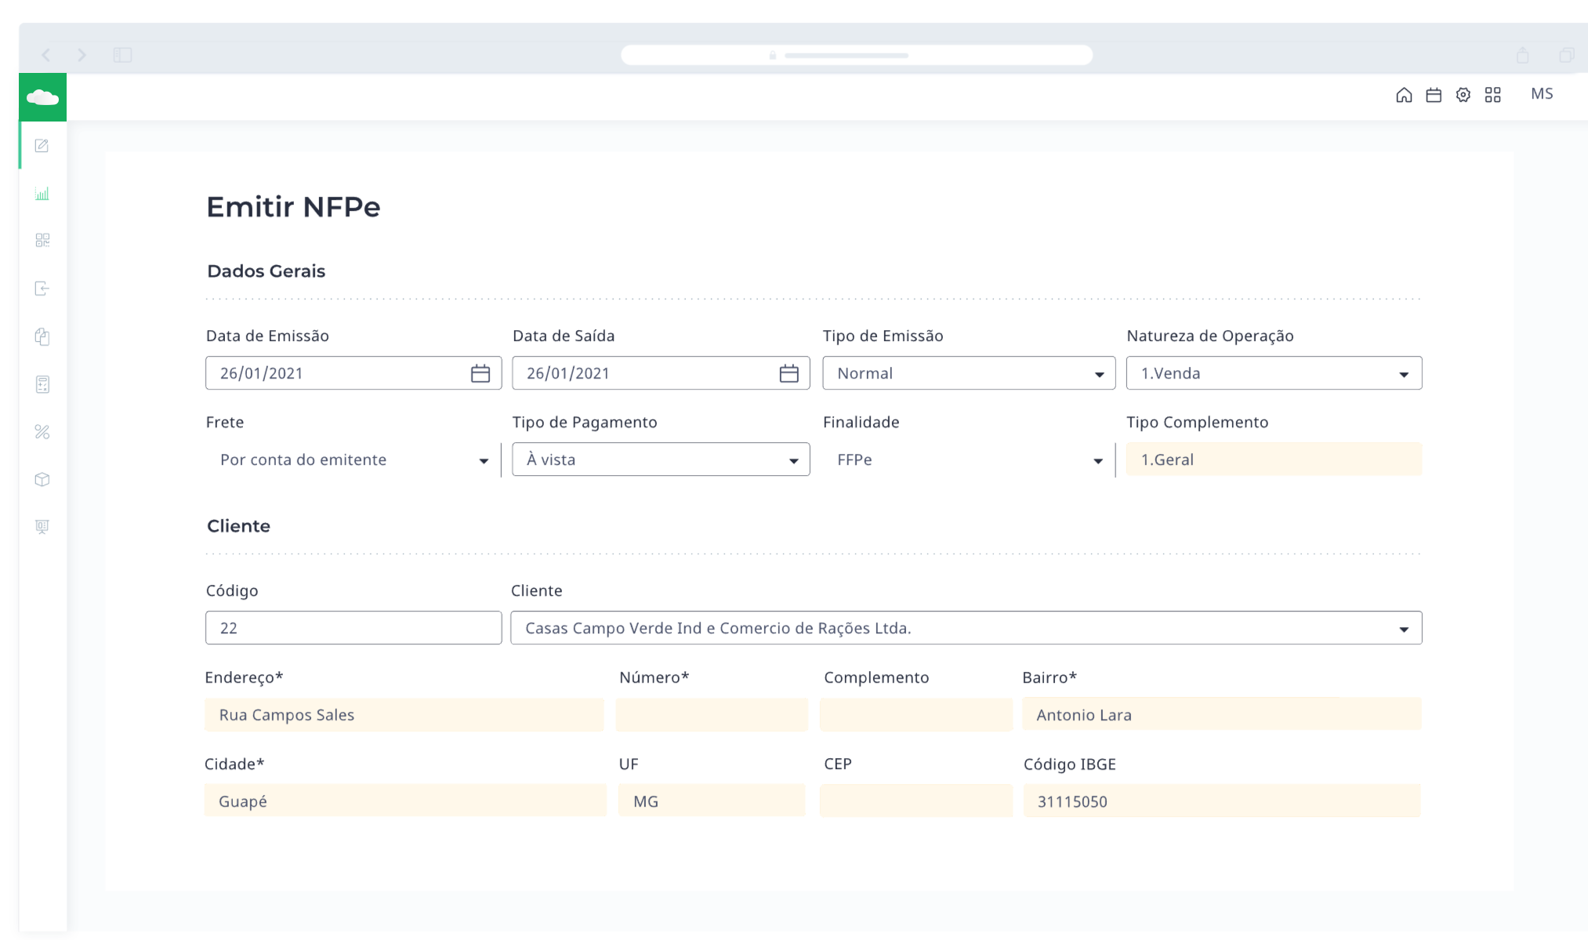Open calendar picker for Data de Saída
This screenshot has height=940, width=1588.
click(x=789, y=373)
